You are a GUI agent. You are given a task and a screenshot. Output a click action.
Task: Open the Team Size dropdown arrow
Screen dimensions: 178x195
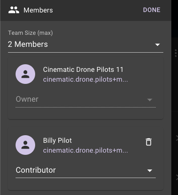pyautogui.click(x=158, y=45)
